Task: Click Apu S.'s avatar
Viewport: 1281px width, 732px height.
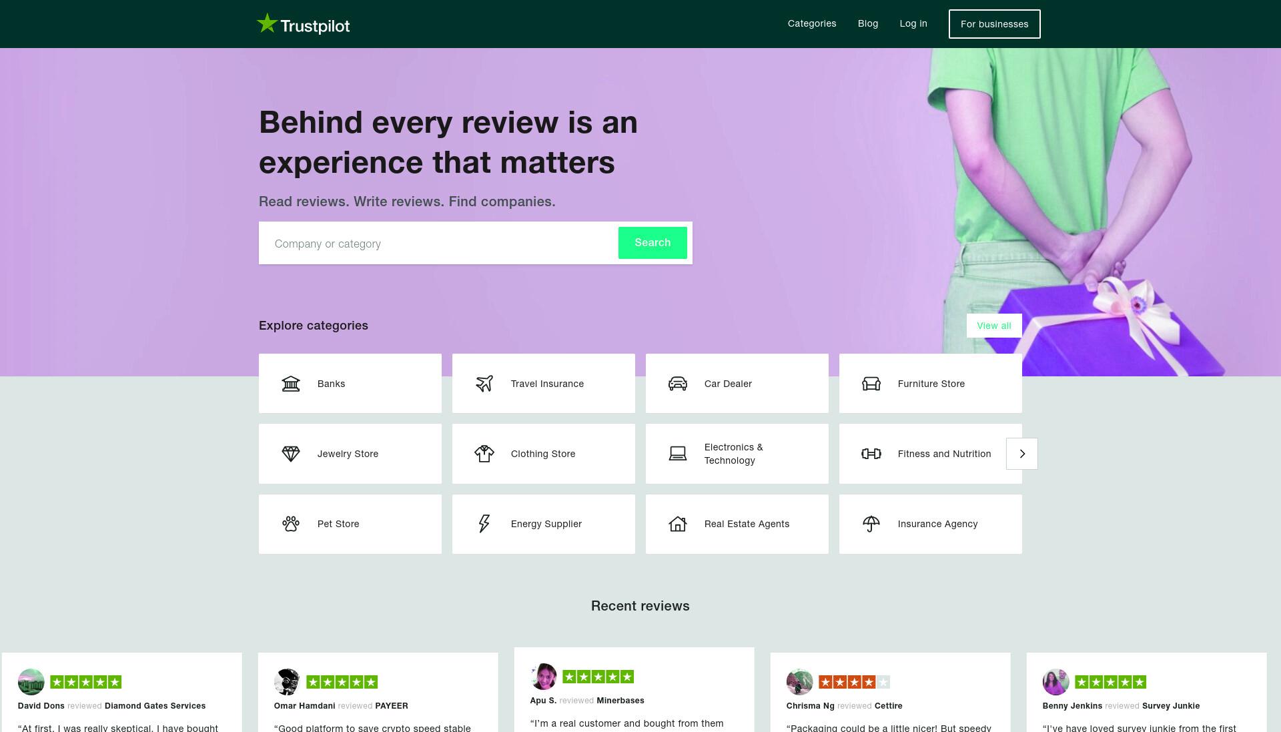Action: tap(544, 677)
